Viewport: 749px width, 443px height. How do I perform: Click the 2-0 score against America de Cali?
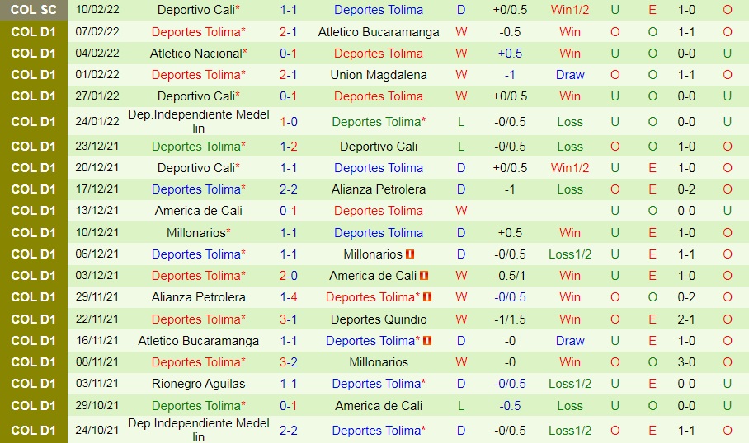[x=289, y=276]
